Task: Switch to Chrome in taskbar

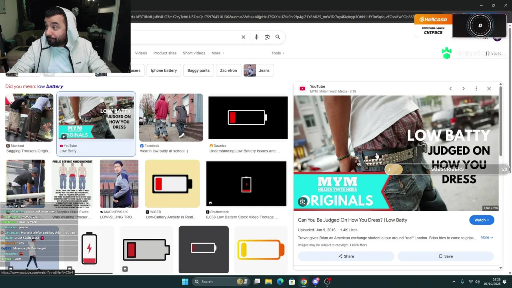Action: 304,282
